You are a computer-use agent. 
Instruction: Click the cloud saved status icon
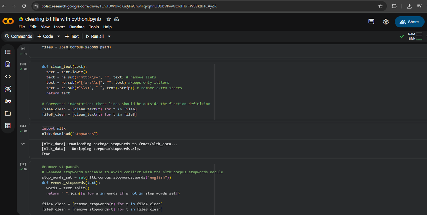point(116,19)
